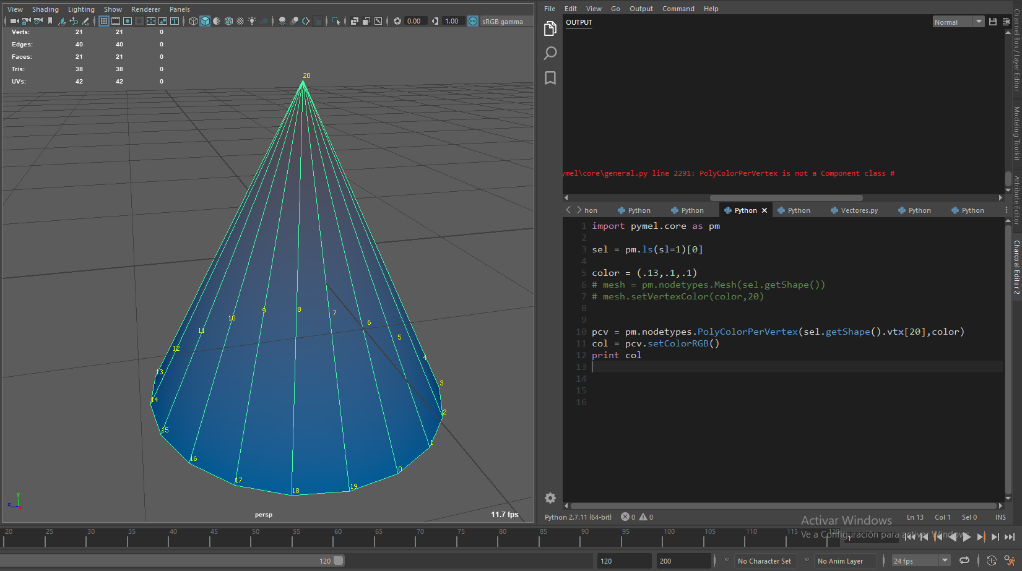
Task: Click the playback end time field showing 200
Action: [683, 560]
